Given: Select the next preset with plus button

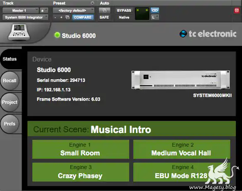Looking at the screenshot, I should pyautogui.click(x=61, y=17).
